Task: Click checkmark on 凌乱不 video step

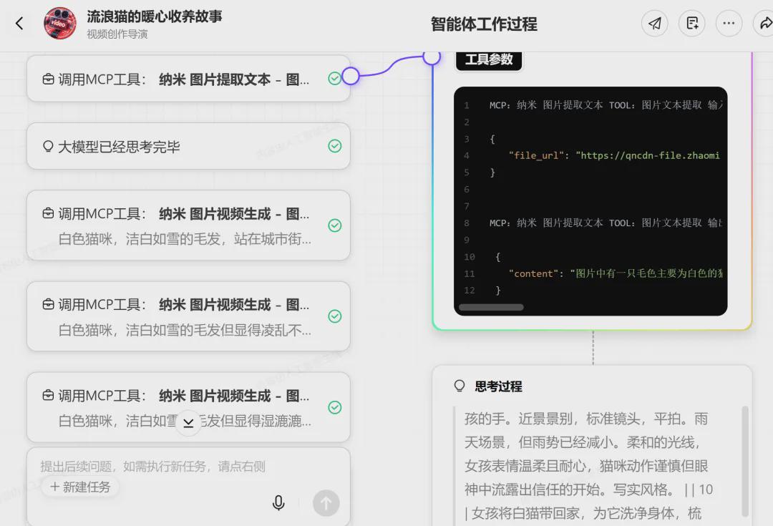Action: click(335, 316)
